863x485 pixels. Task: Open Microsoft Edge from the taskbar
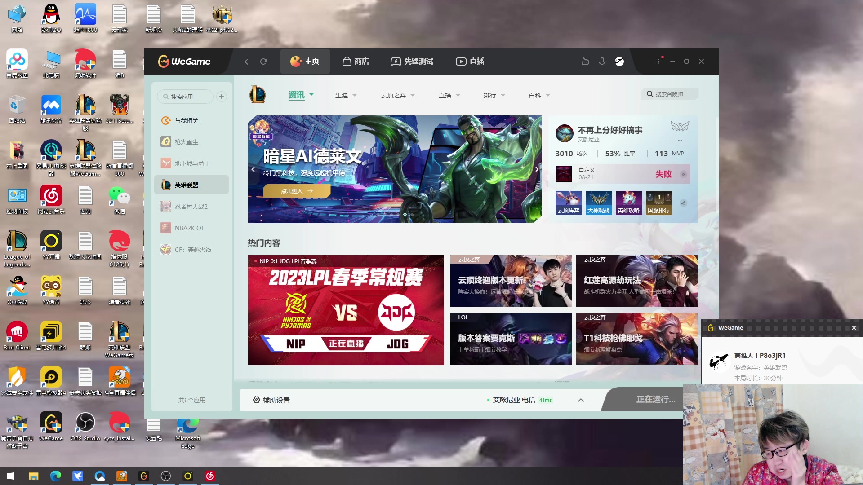(x=56, y=476)
